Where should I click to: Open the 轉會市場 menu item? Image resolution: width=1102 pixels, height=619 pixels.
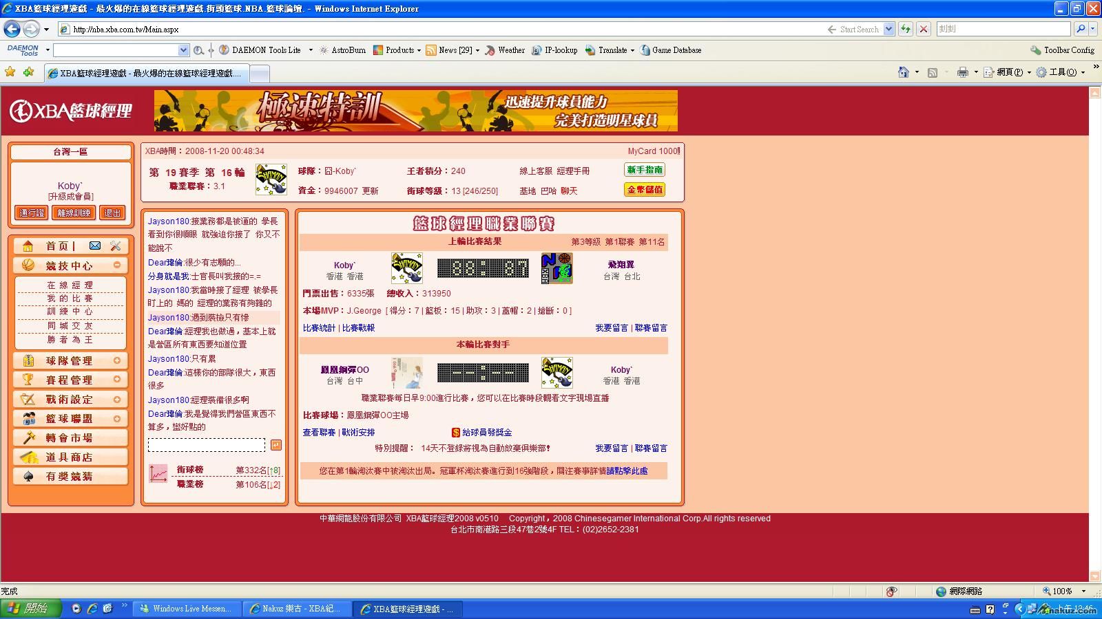(x=70, y=437)
